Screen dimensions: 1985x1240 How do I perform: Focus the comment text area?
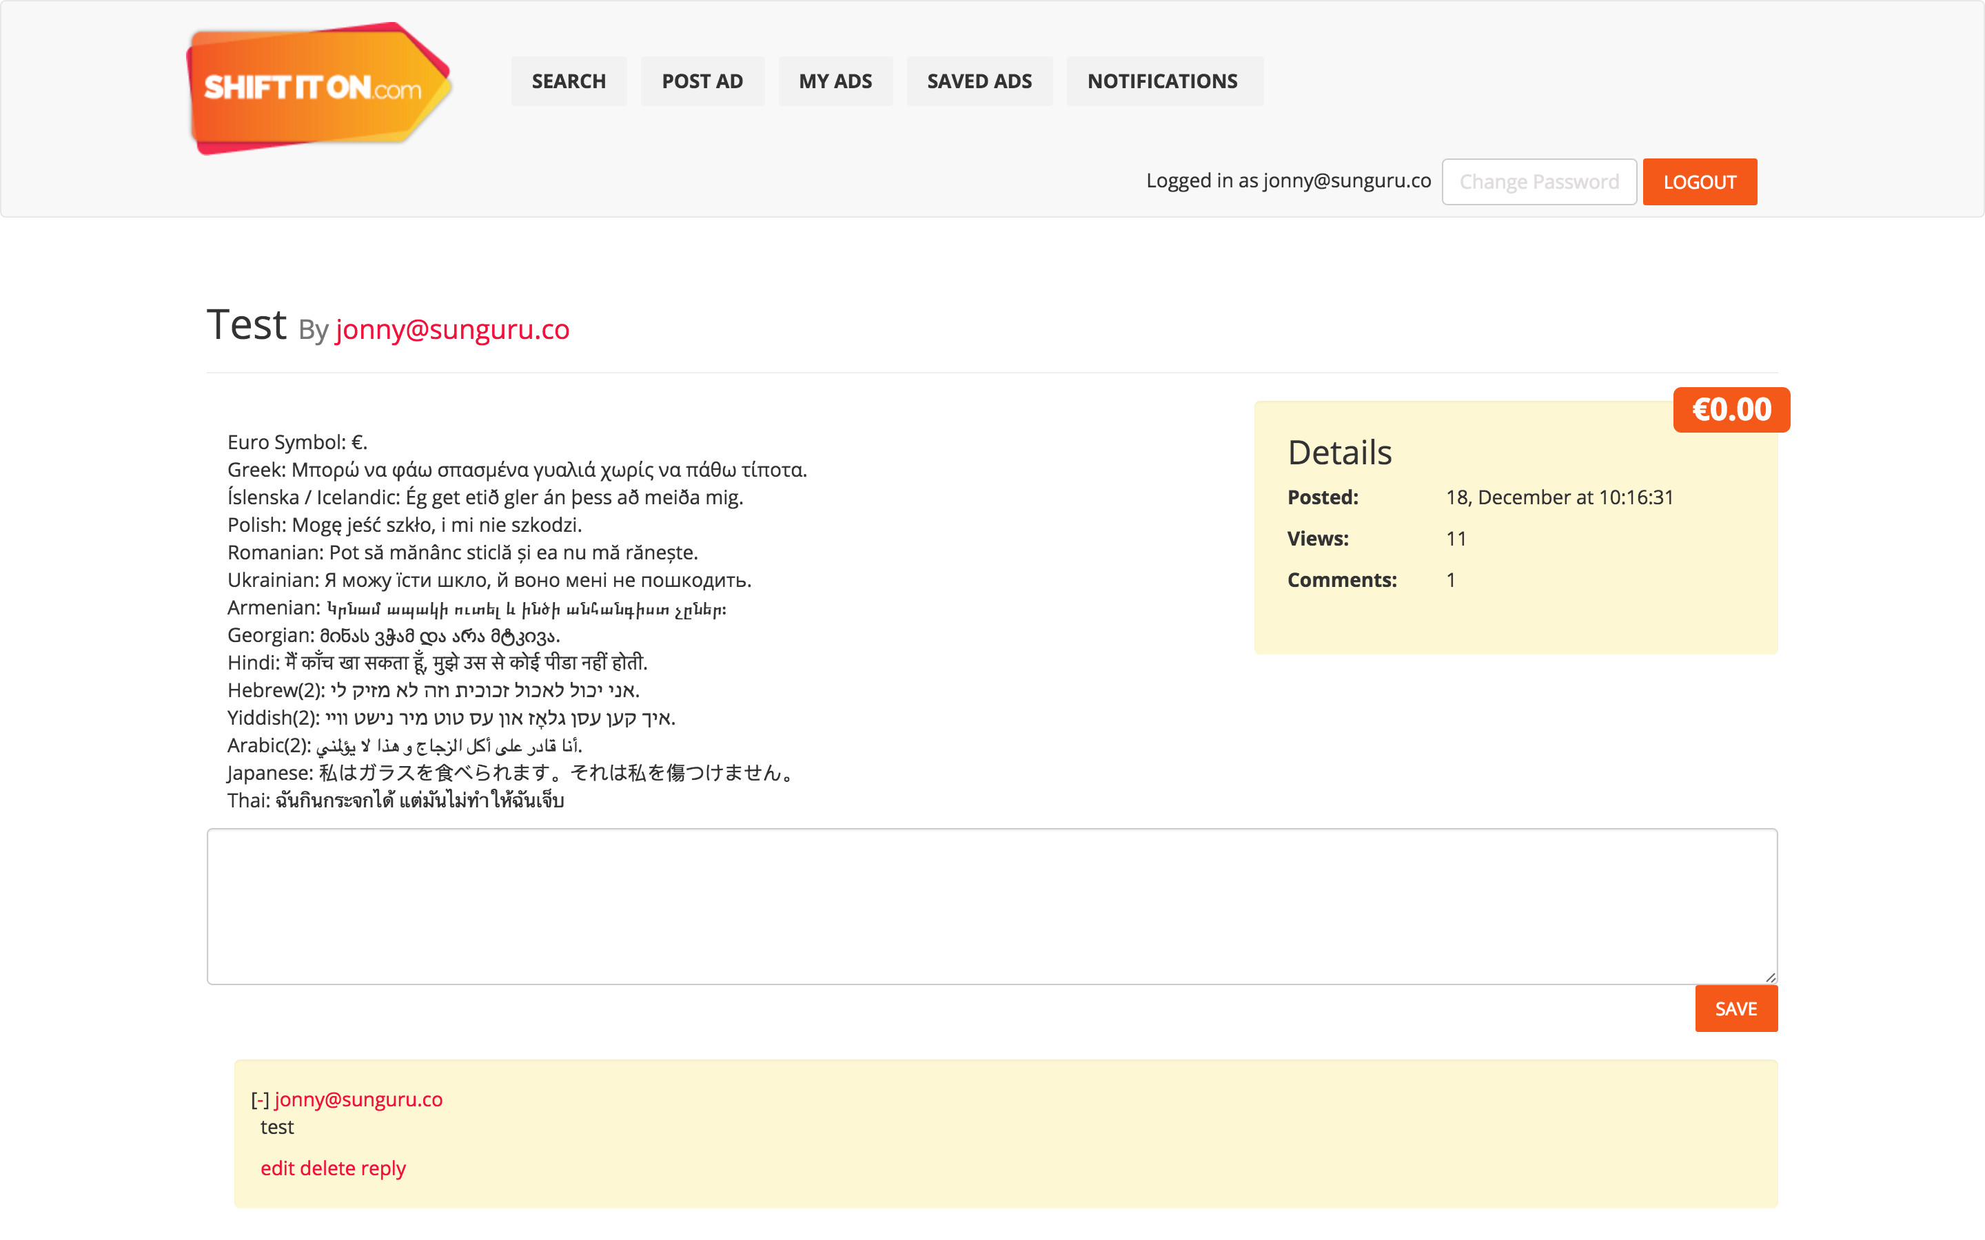991,905
